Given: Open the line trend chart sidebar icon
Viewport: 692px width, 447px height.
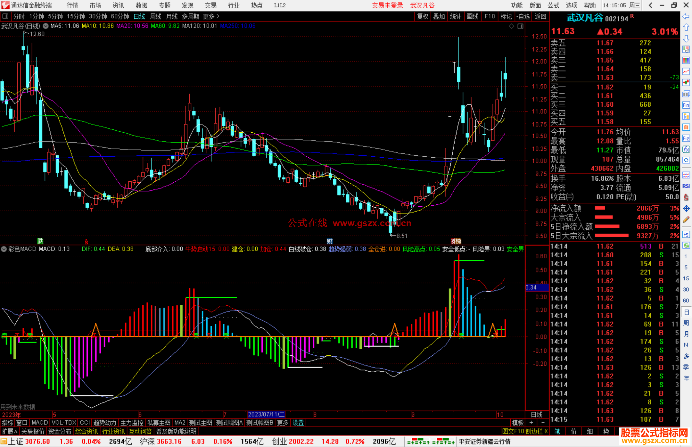Looking at the screenshot, I should pos(686,71).
